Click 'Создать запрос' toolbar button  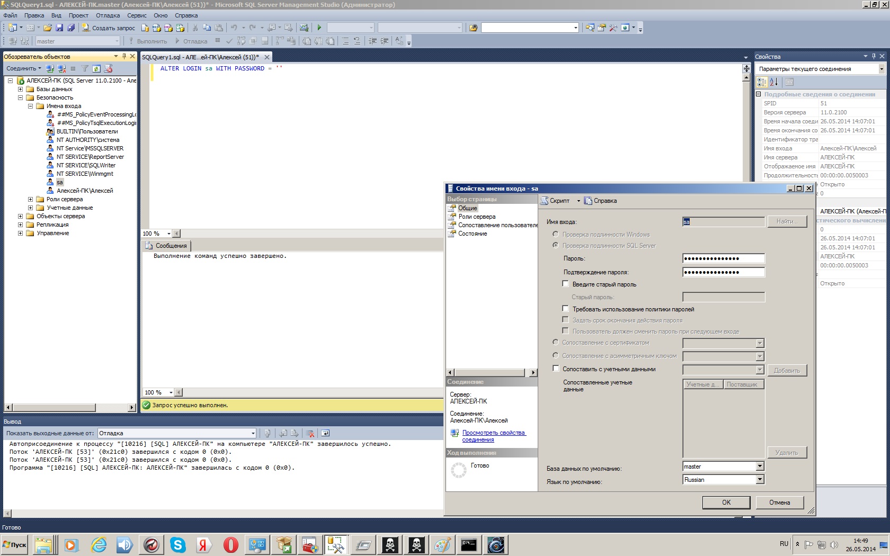click(108, 28)
